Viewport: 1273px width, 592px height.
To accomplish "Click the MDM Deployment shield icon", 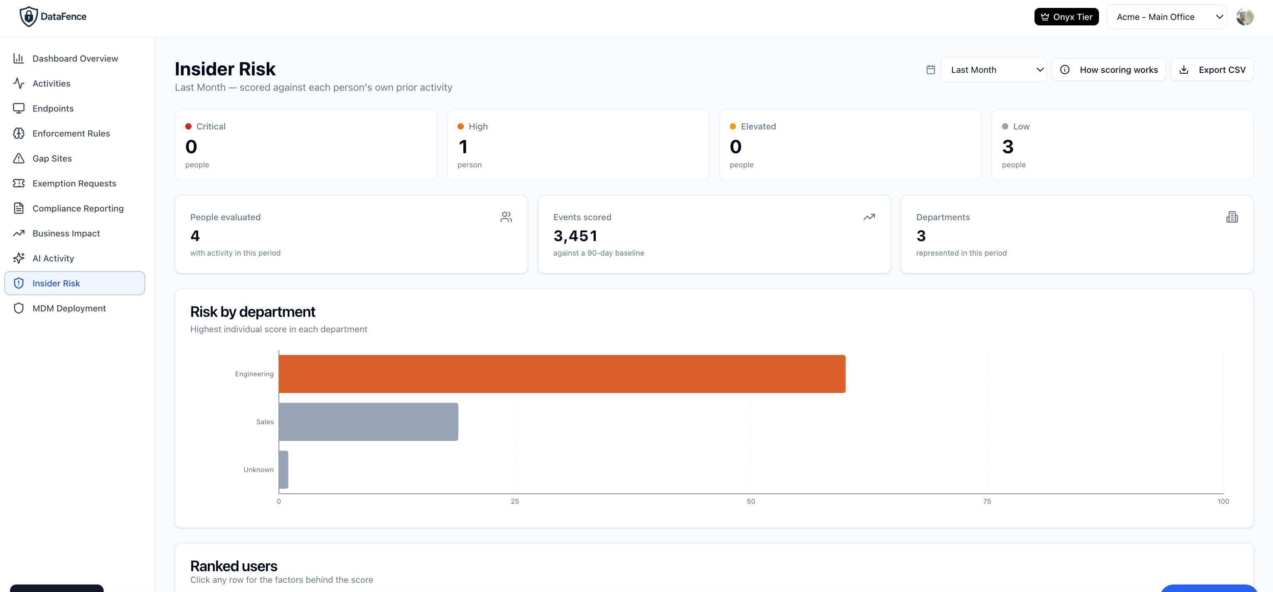I will click(19, 308).
